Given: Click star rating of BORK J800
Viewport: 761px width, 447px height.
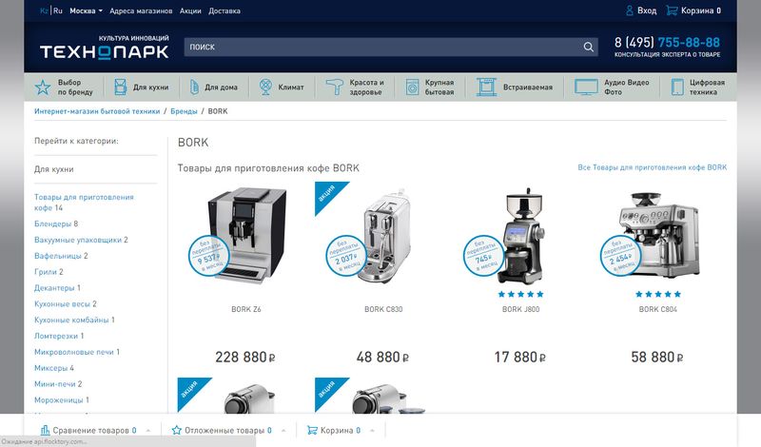Looking at the screenshot, I should point(520,294).
